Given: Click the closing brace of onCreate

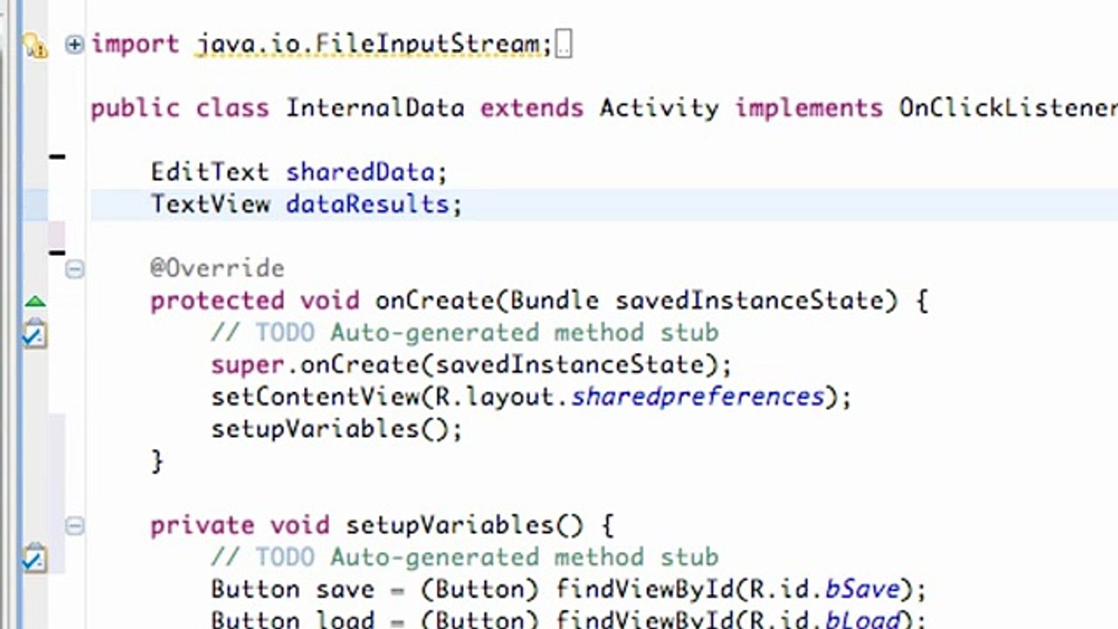Looking at the screenshot, I should coord(157,460).
